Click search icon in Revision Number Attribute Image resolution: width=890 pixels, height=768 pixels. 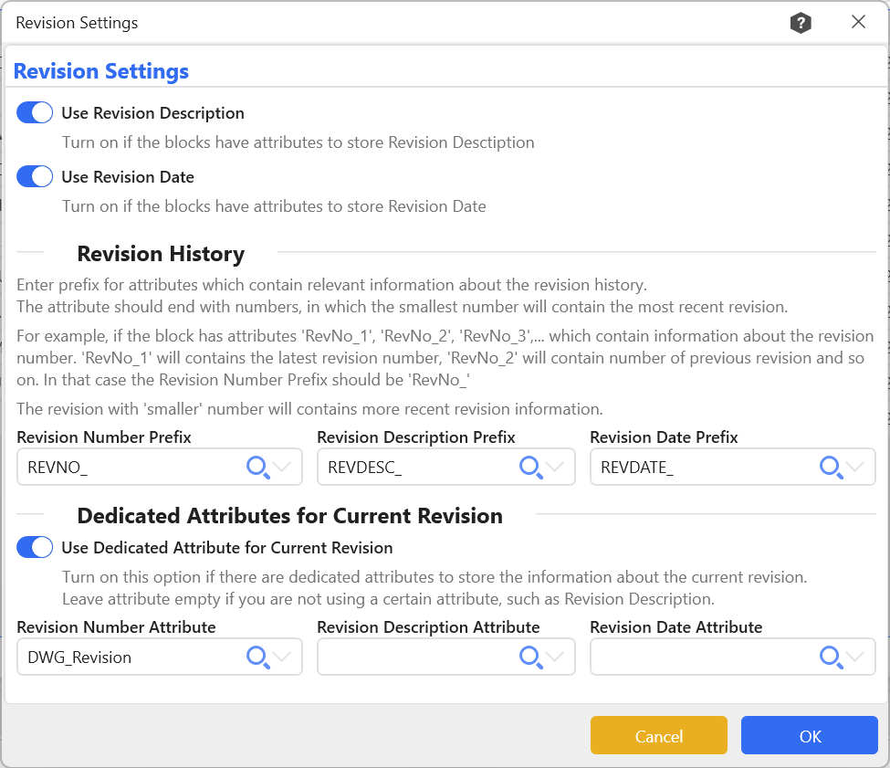pos(257,657)
